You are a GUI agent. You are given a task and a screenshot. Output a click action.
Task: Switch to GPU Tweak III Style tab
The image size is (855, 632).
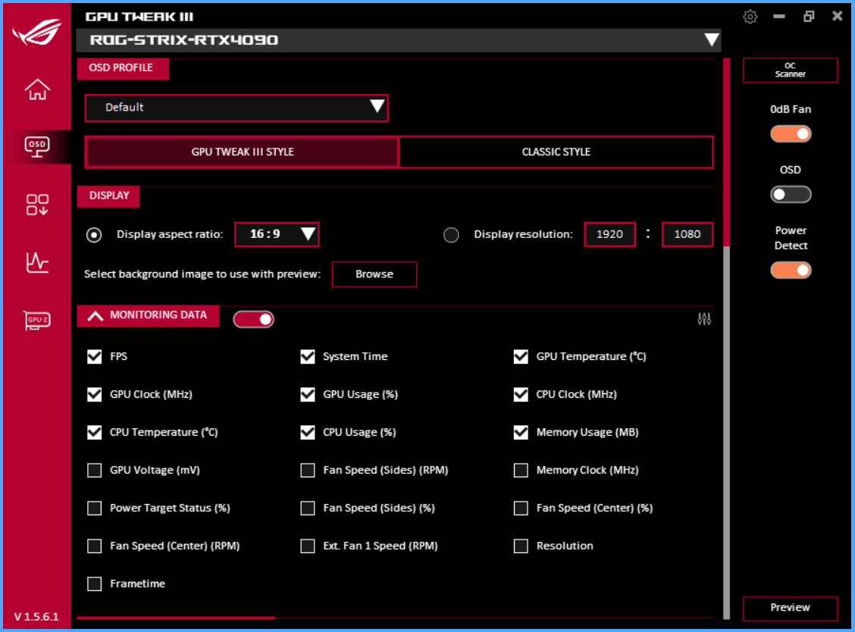(x=242, y=152)
